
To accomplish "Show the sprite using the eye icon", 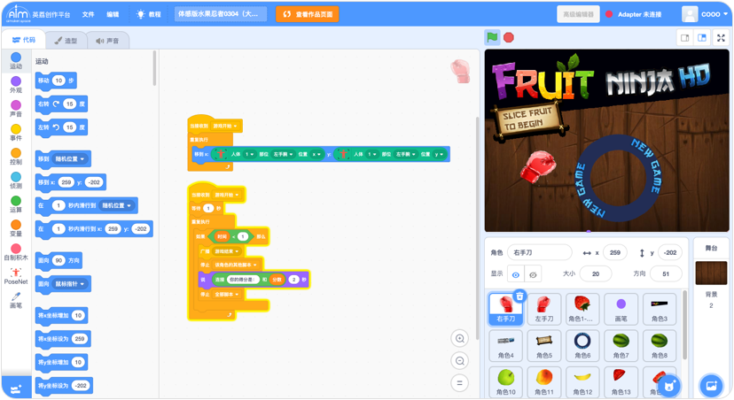I will click(515, 274).
